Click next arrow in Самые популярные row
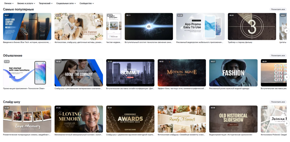This screenshot has height=142, width=290. tap(287, 31)
